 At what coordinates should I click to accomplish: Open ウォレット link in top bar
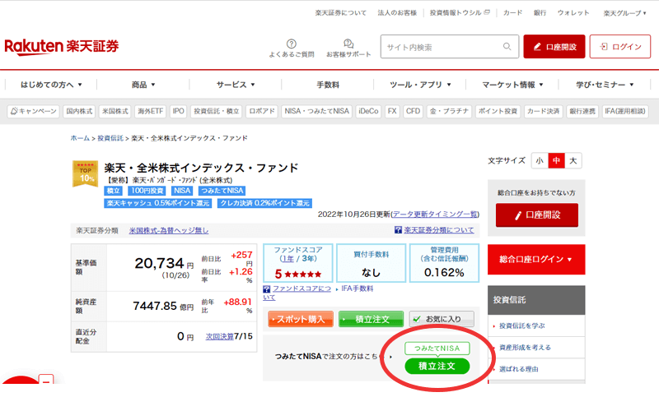coord(573,13)
